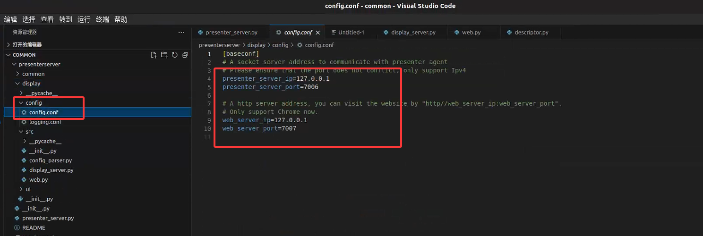This screenshot has height=236, width=703.
Task: Open the 编辑 menu
Action: click(x=10, y=19)
